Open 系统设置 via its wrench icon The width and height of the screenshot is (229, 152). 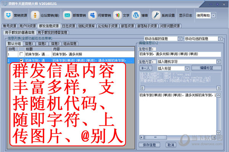[x=156, y=15]
